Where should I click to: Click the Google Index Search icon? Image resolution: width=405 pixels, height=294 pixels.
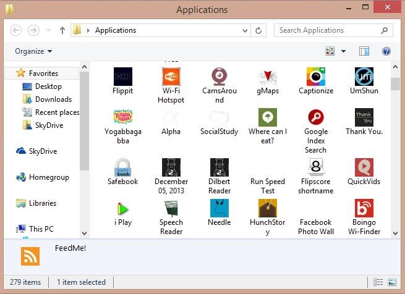pyautogui.click(x=316, y=117)
